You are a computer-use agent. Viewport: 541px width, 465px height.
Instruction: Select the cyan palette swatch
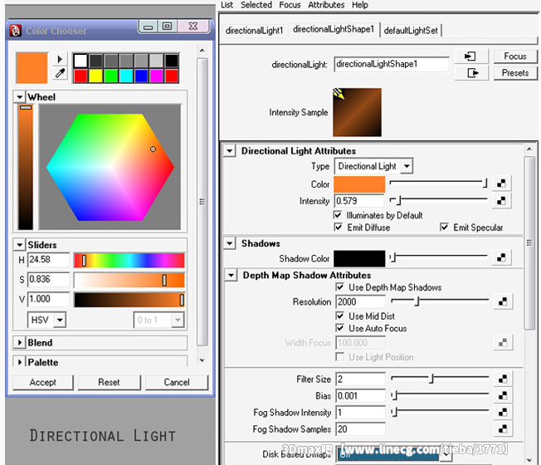(x=126, y=76)
